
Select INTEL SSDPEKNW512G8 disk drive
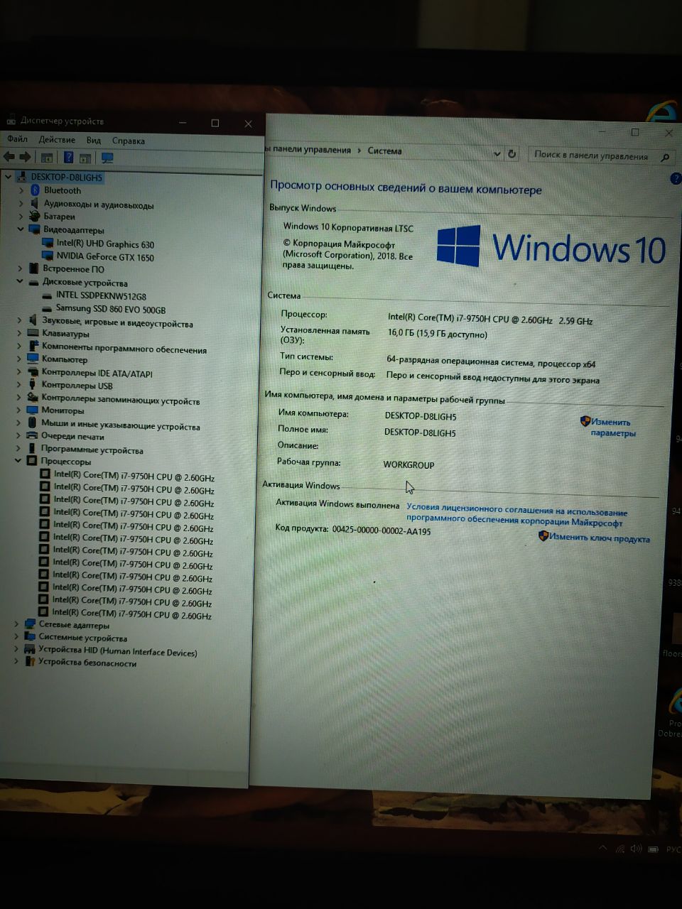pyautogui.click(x=101, y=295)
